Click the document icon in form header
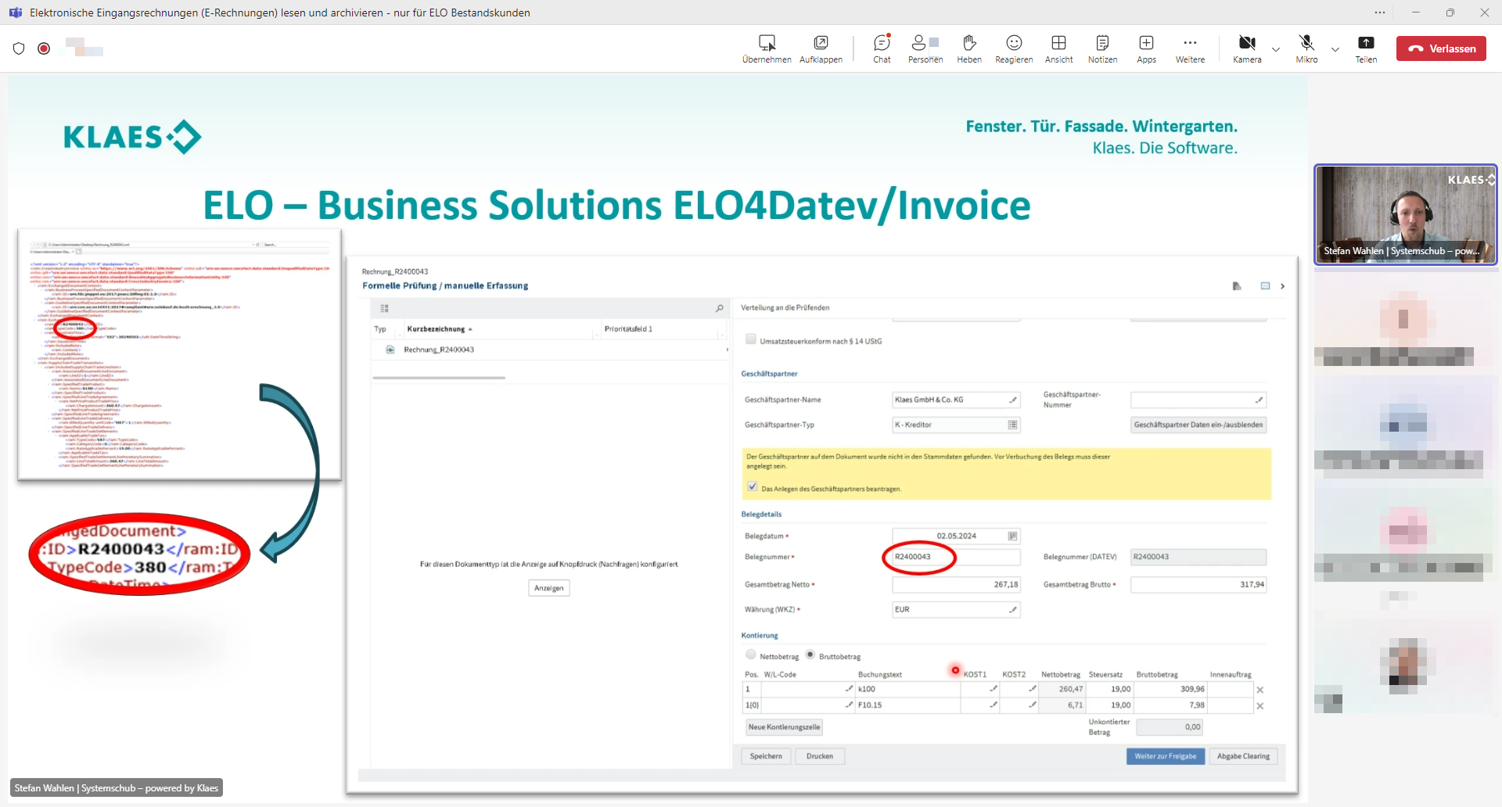This screenshot has height=807, width=1502. point(1237,286)
